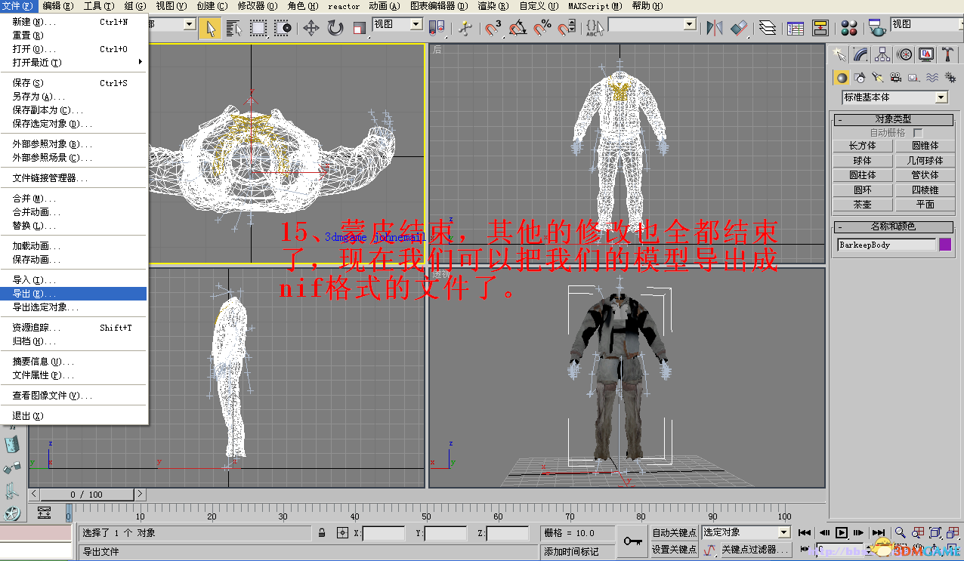Click the 几何球体 geosphere button

coord(925,161)
